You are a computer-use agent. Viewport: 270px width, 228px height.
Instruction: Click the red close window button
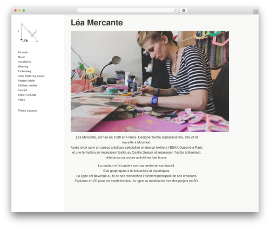pyautogui.click(x=16, y=10)
